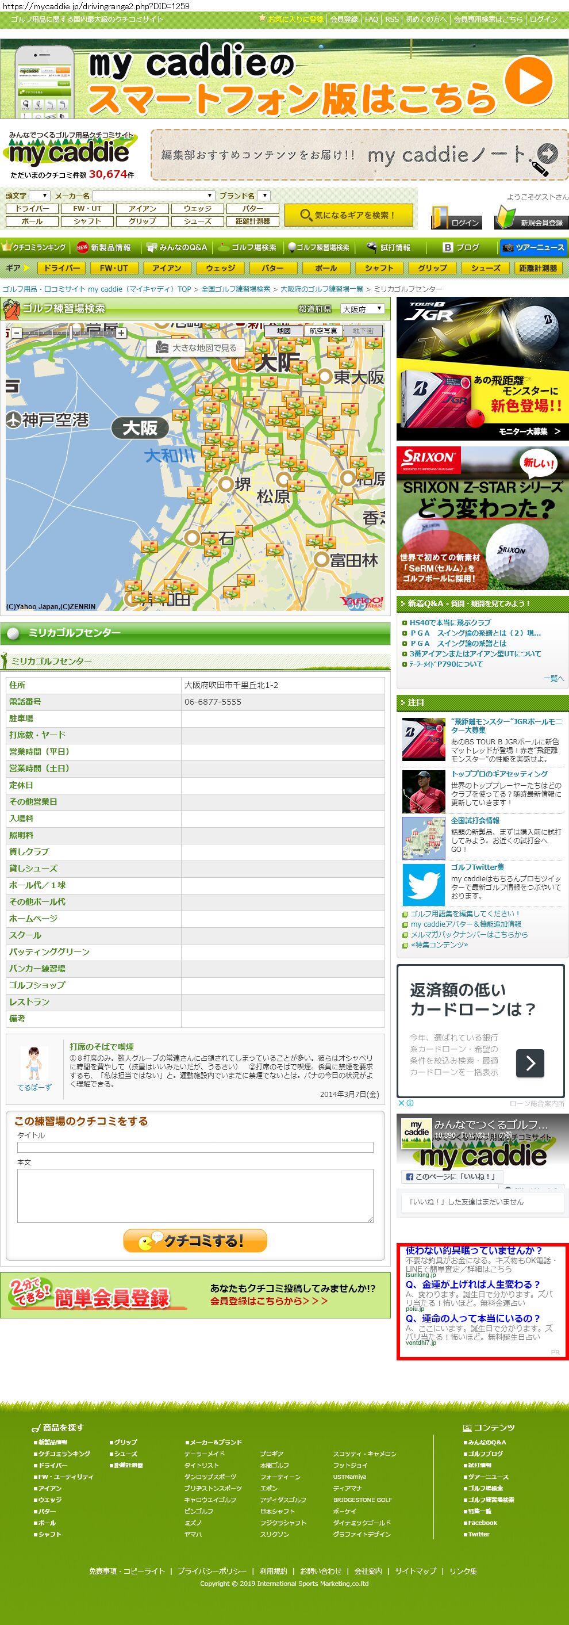Focus the review タイトル input field

(x=195, y=1147)
